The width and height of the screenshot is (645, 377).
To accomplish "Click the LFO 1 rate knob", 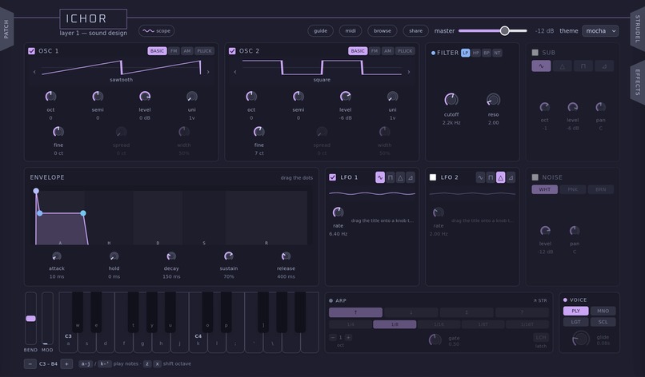I will pos(339,212).
